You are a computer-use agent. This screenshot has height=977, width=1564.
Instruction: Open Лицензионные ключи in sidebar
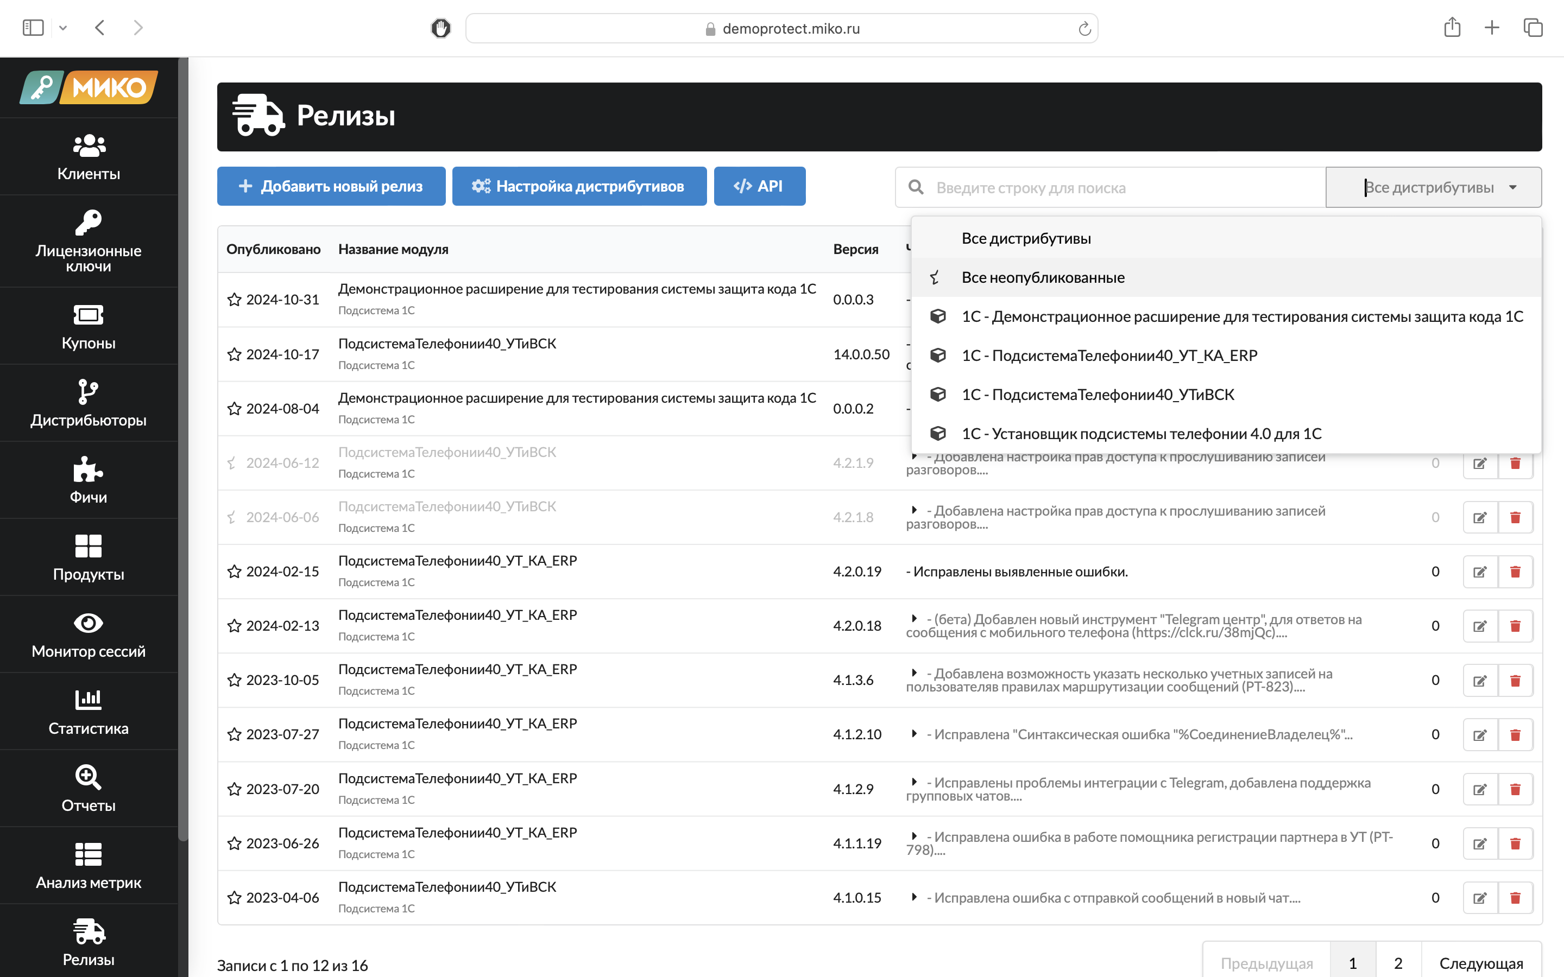[x=89, y=241]
